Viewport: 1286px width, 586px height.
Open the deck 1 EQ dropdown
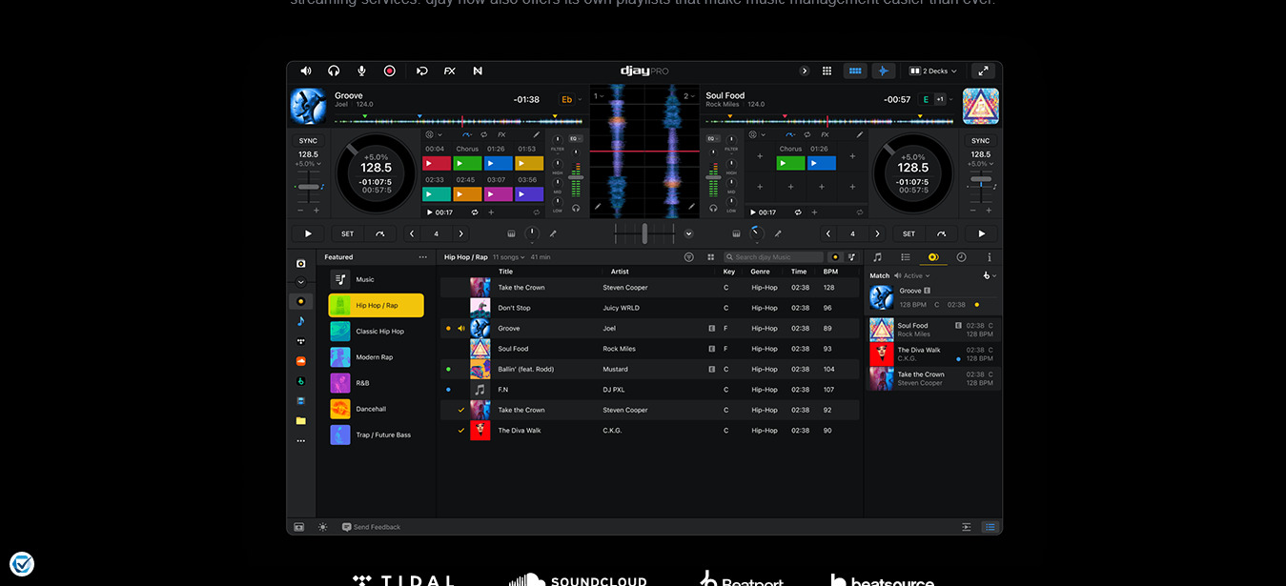coord(576,139)
